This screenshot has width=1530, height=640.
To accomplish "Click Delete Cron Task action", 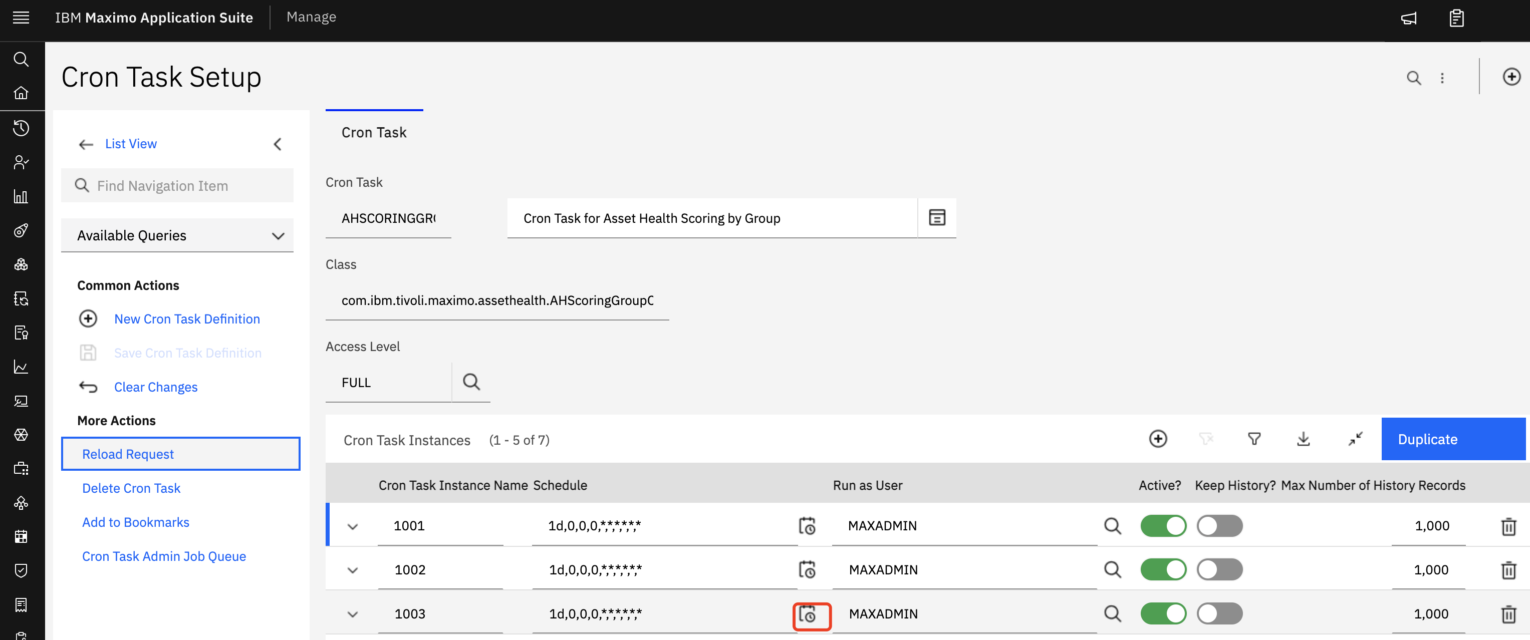I will coord(131,489).
